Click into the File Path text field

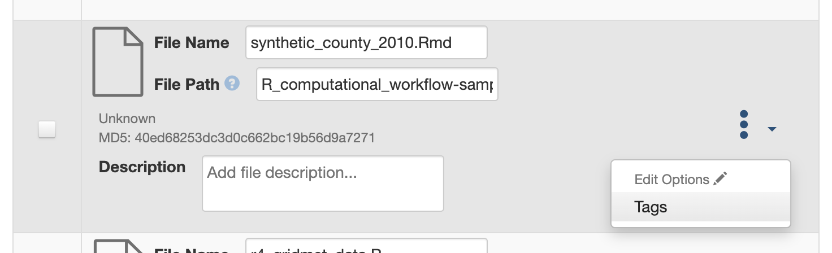coord(376,84)
